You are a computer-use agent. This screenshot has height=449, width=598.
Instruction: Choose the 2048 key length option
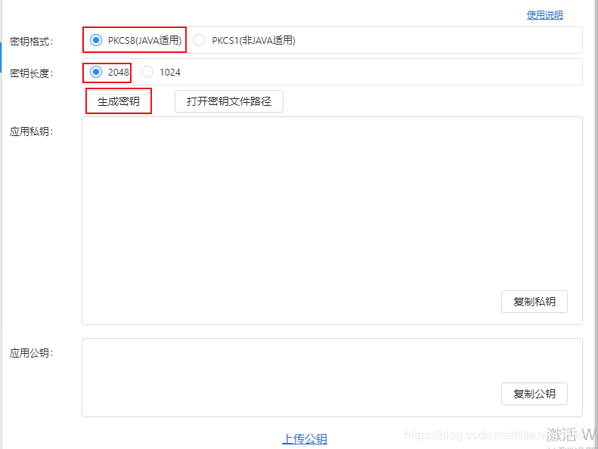(x=96, y=72)
